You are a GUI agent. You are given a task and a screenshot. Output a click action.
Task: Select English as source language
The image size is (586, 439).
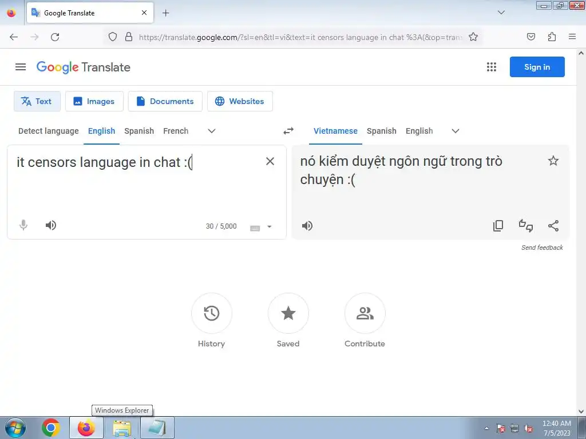tap(101, 131)
